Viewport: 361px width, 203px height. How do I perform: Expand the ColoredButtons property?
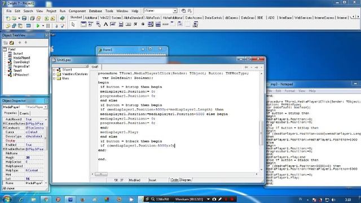tap(4, 123)
